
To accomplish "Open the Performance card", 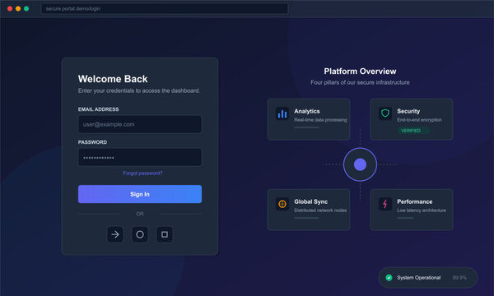I will coord(412,210).
